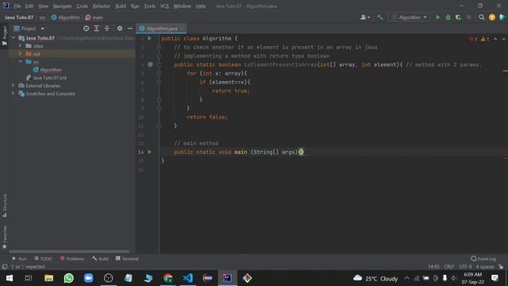Go to previous highlighted error arrow
The height and width of the screenshot is (286, 508).
[x=495, y=39]
